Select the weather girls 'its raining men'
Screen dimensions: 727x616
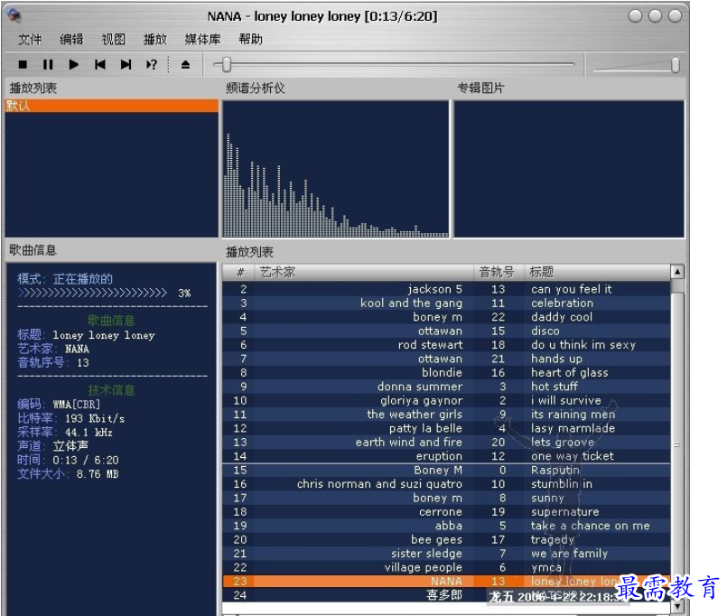pyautogui.click(x=446, y=415)
